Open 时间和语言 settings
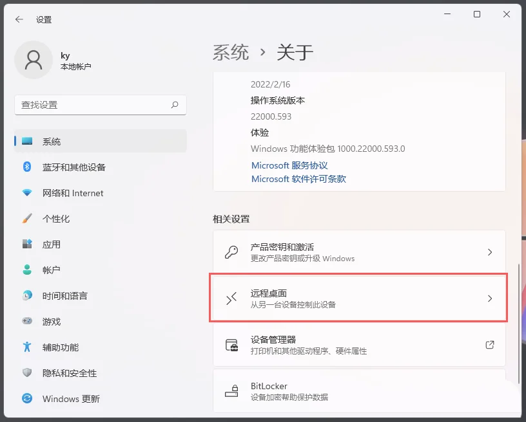 coord(101,295)
